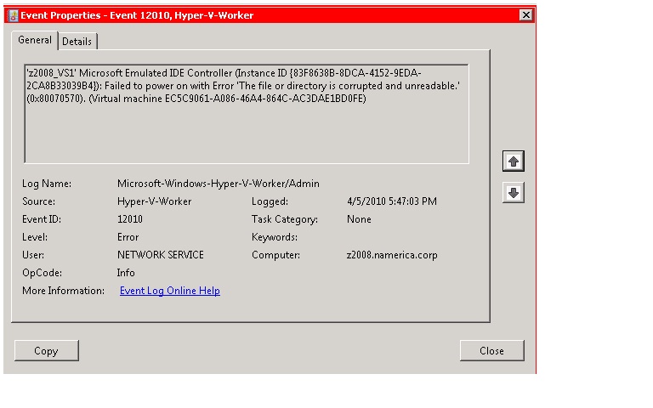This screenshot has width=653, height=408.
Task: Click the Task Category value None
Action: [359, 219]
